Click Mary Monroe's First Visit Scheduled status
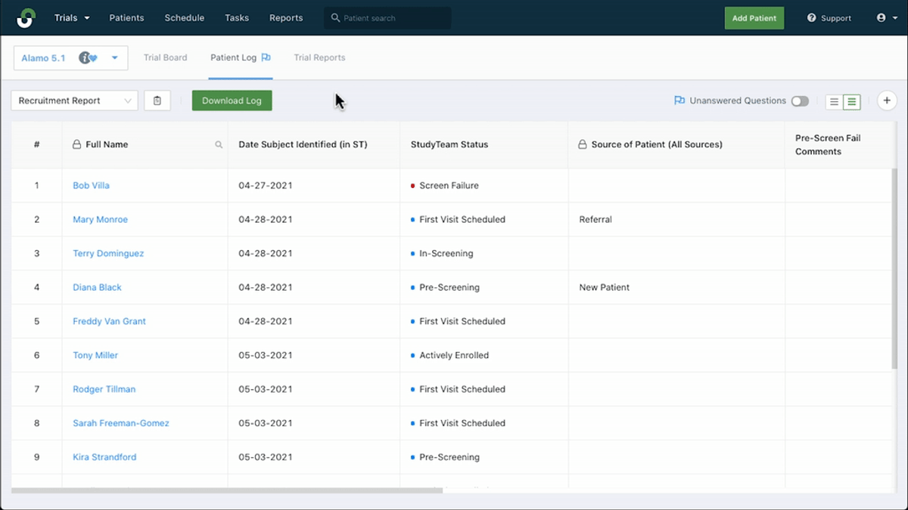908x510 pixels. [x=458, y=219]
